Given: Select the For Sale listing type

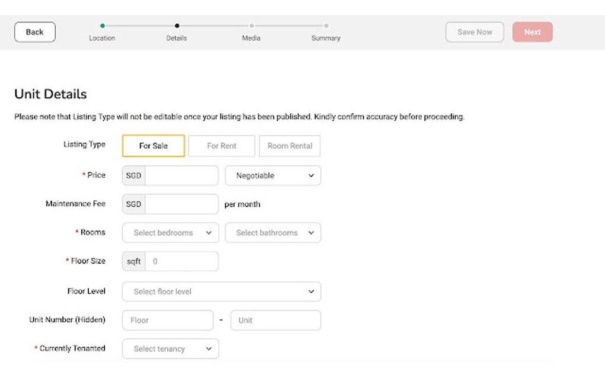Looking at the screenshot, I should tap(153, 146).
